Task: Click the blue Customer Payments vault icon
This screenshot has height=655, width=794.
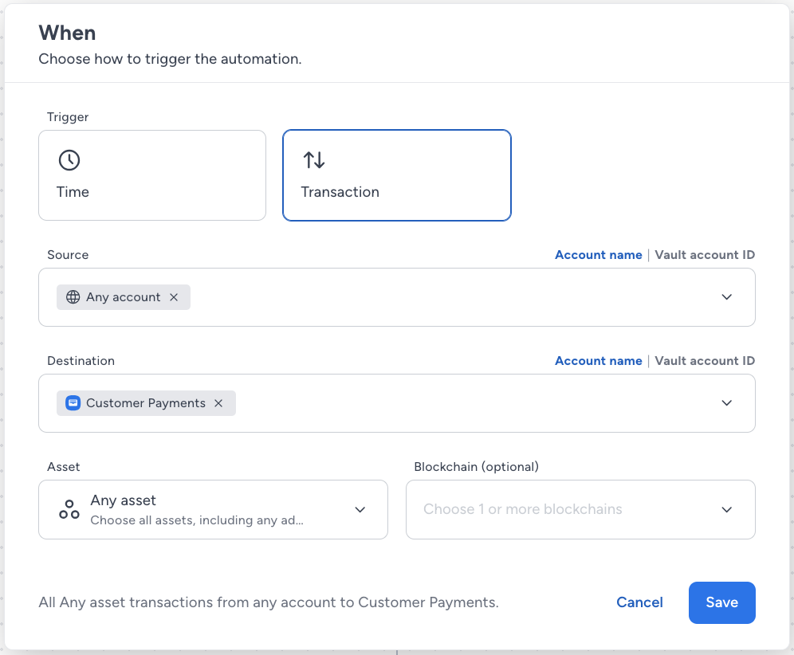Action: 73,403
